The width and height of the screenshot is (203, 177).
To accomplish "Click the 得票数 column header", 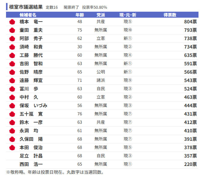I will pos(170,15).
